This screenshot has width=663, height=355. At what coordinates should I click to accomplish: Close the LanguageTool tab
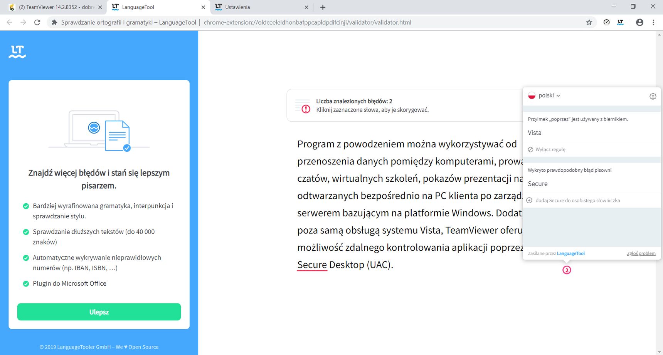coord(203,7)
